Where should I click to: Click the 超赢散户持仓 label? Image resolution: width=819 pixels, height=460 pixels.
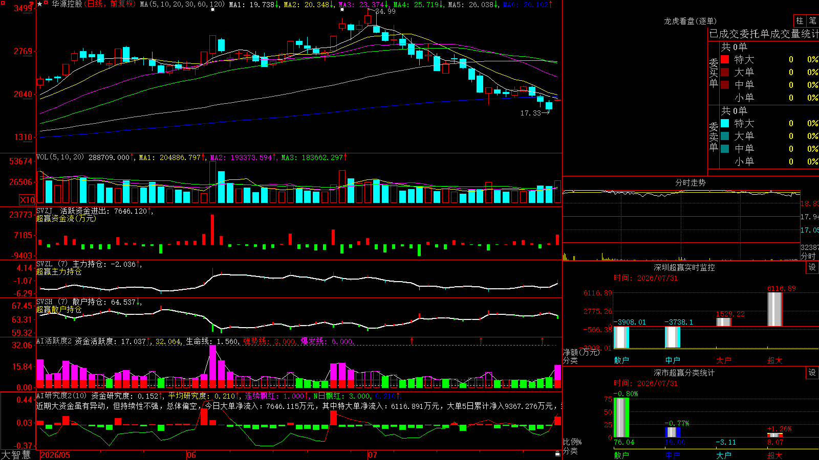click(x=59, y=309)
